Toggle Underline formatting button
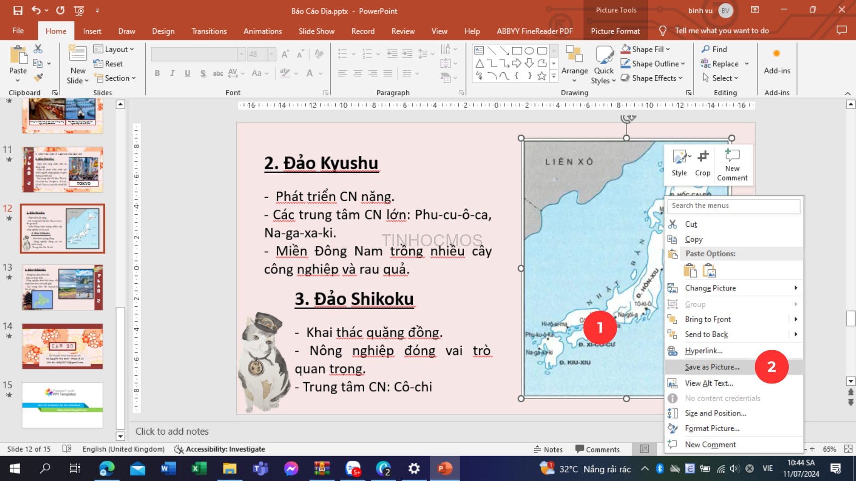Screen dimensions: 856x481 click(x=187, y=73)
